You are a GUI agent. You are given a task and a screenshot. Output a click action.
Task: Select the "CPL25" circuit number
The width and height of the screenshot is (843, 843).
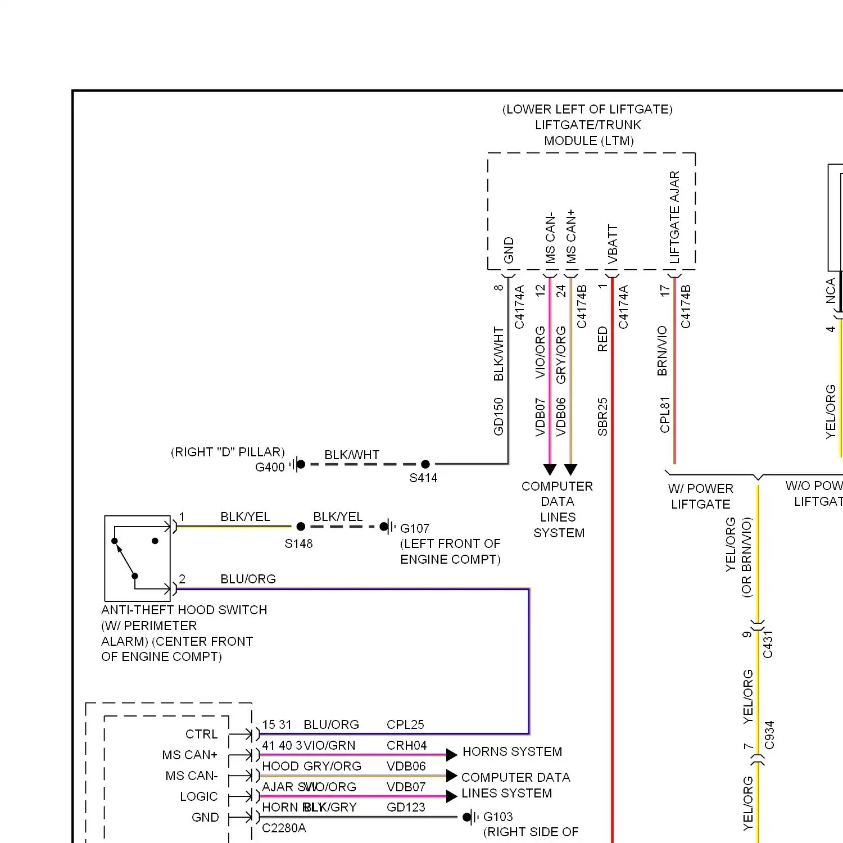(x=405, y=724)
